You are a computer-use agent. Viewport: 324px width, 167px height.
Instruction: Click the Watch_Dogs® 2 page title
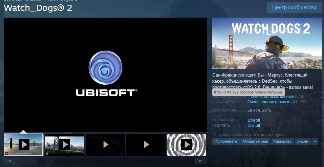pyautogui.click(x=38, y=8)
